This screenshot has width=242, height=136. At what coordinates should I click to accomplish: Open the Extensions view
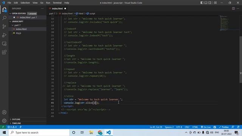click(4, 52)
